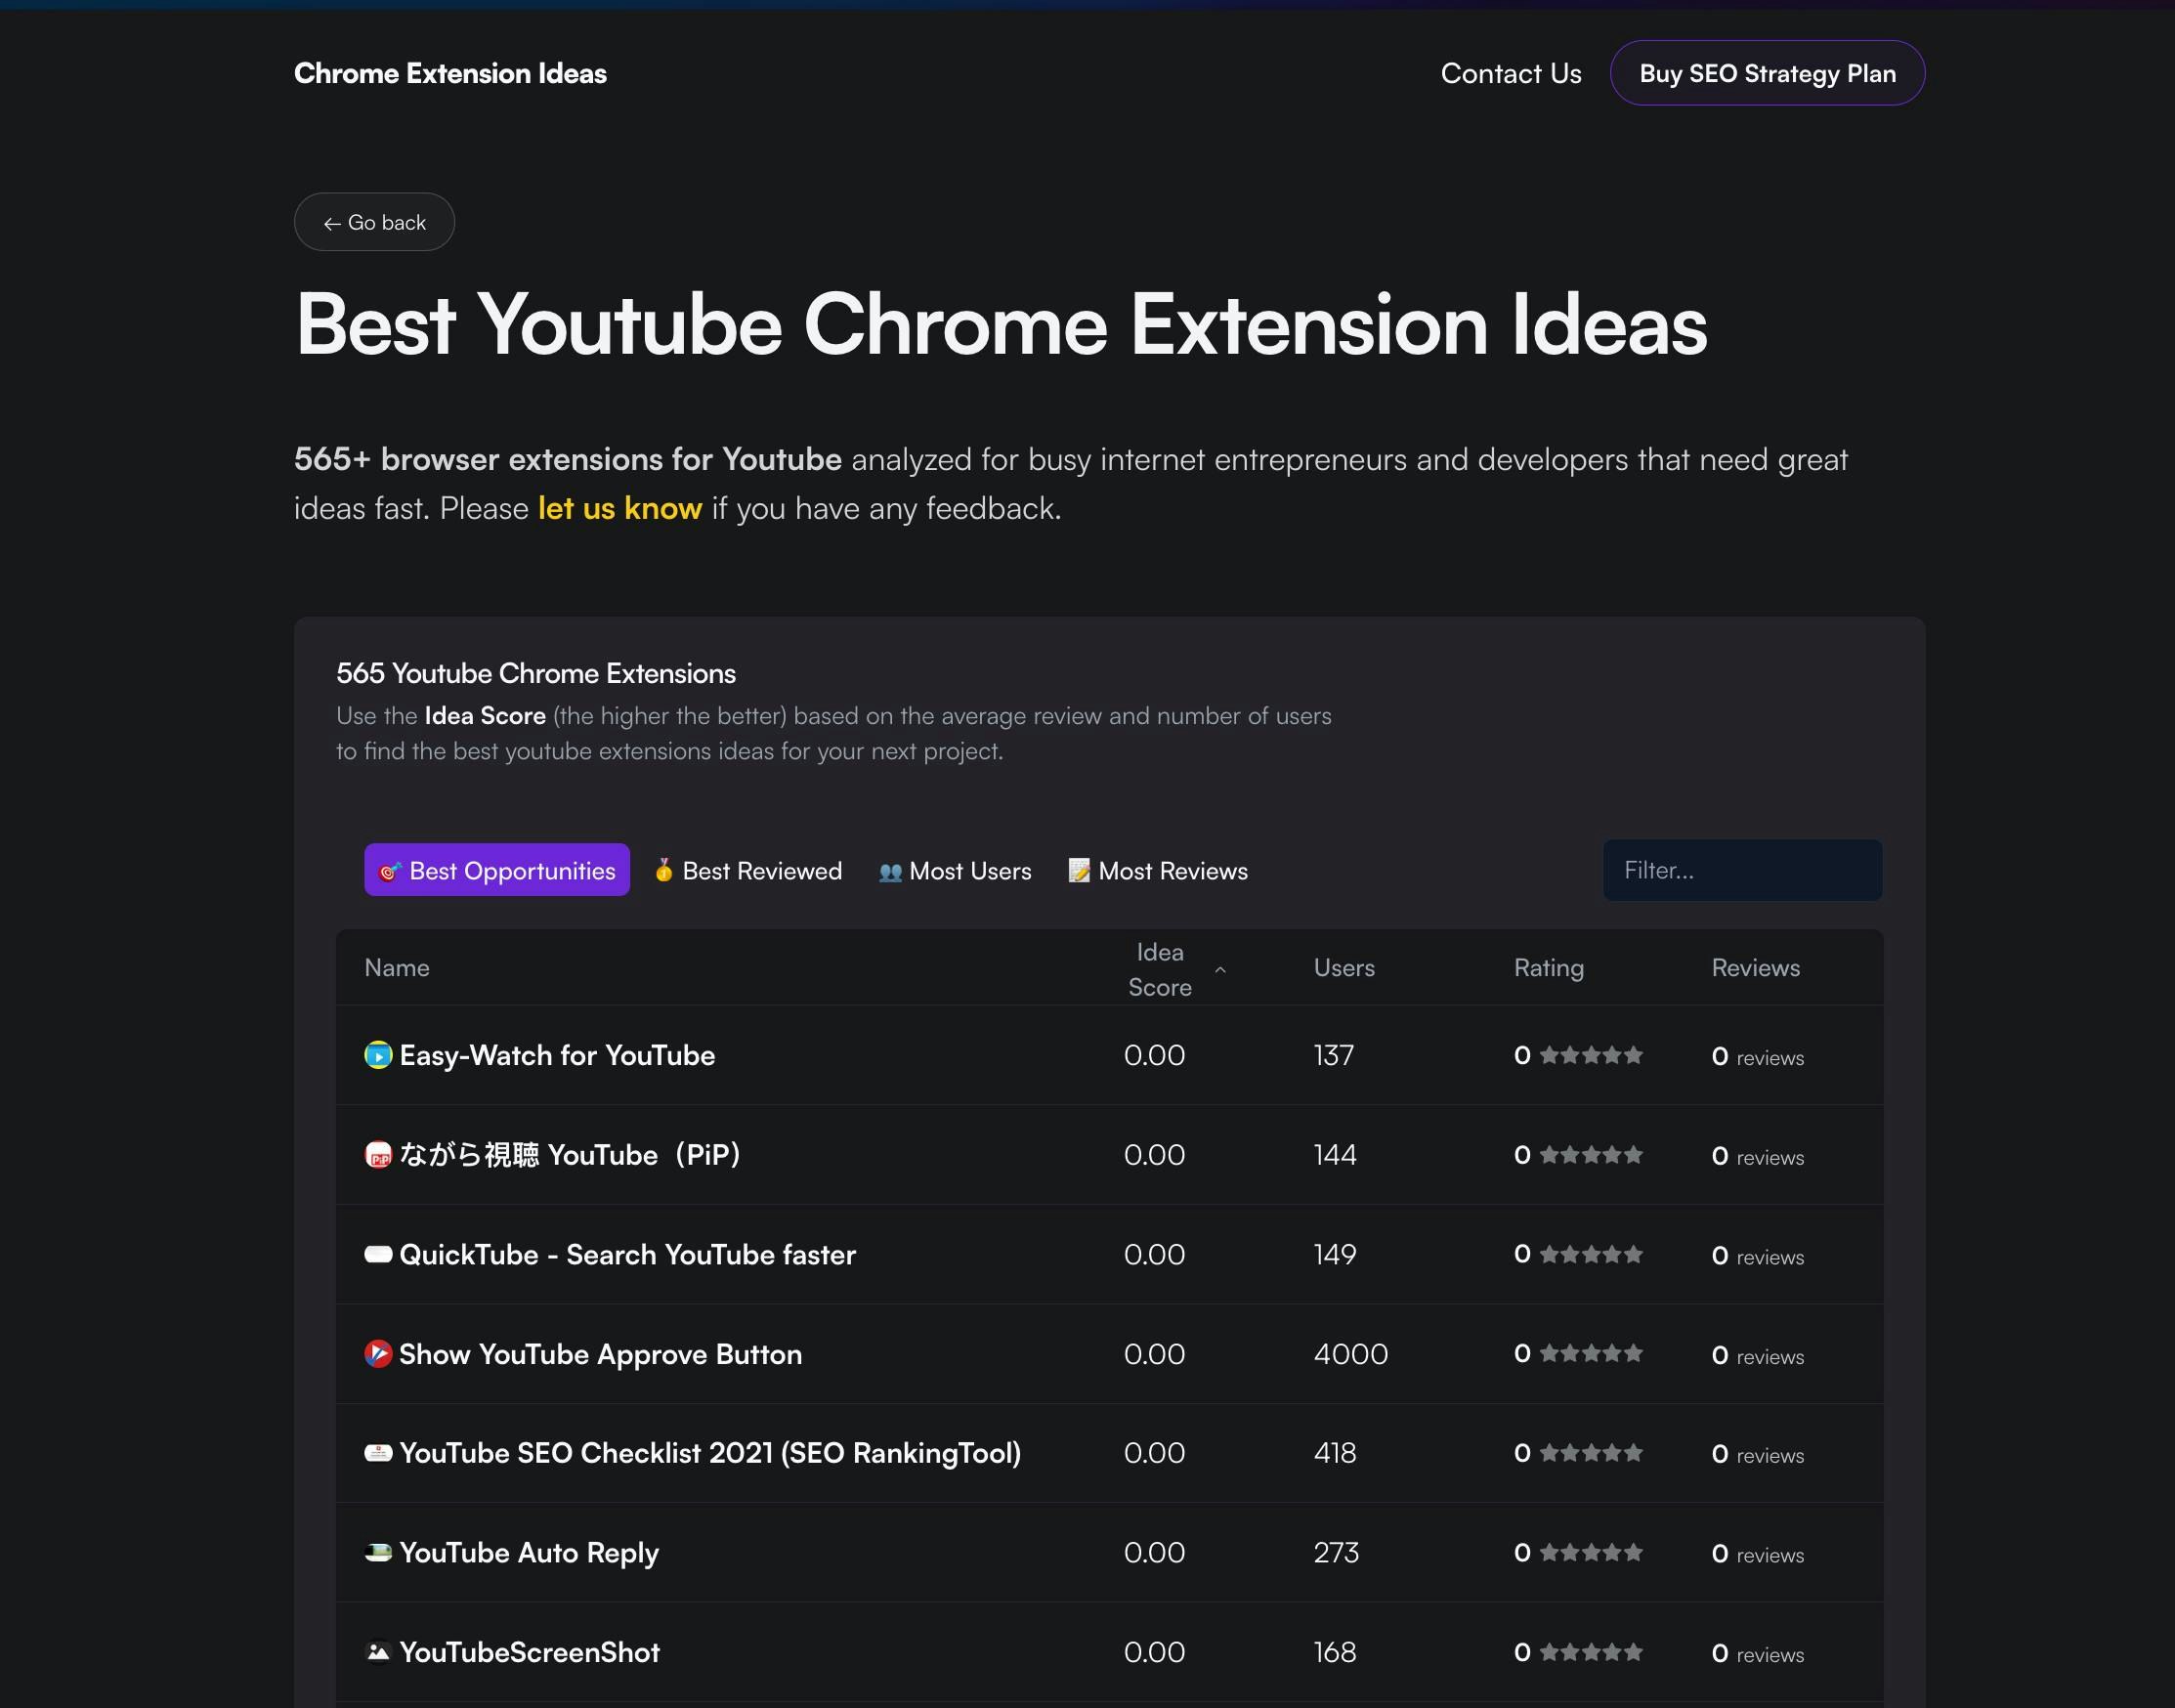Click the stars in YouTubeScreenShot row
2175x1708 pixels.
[x=1591, y=1652]
